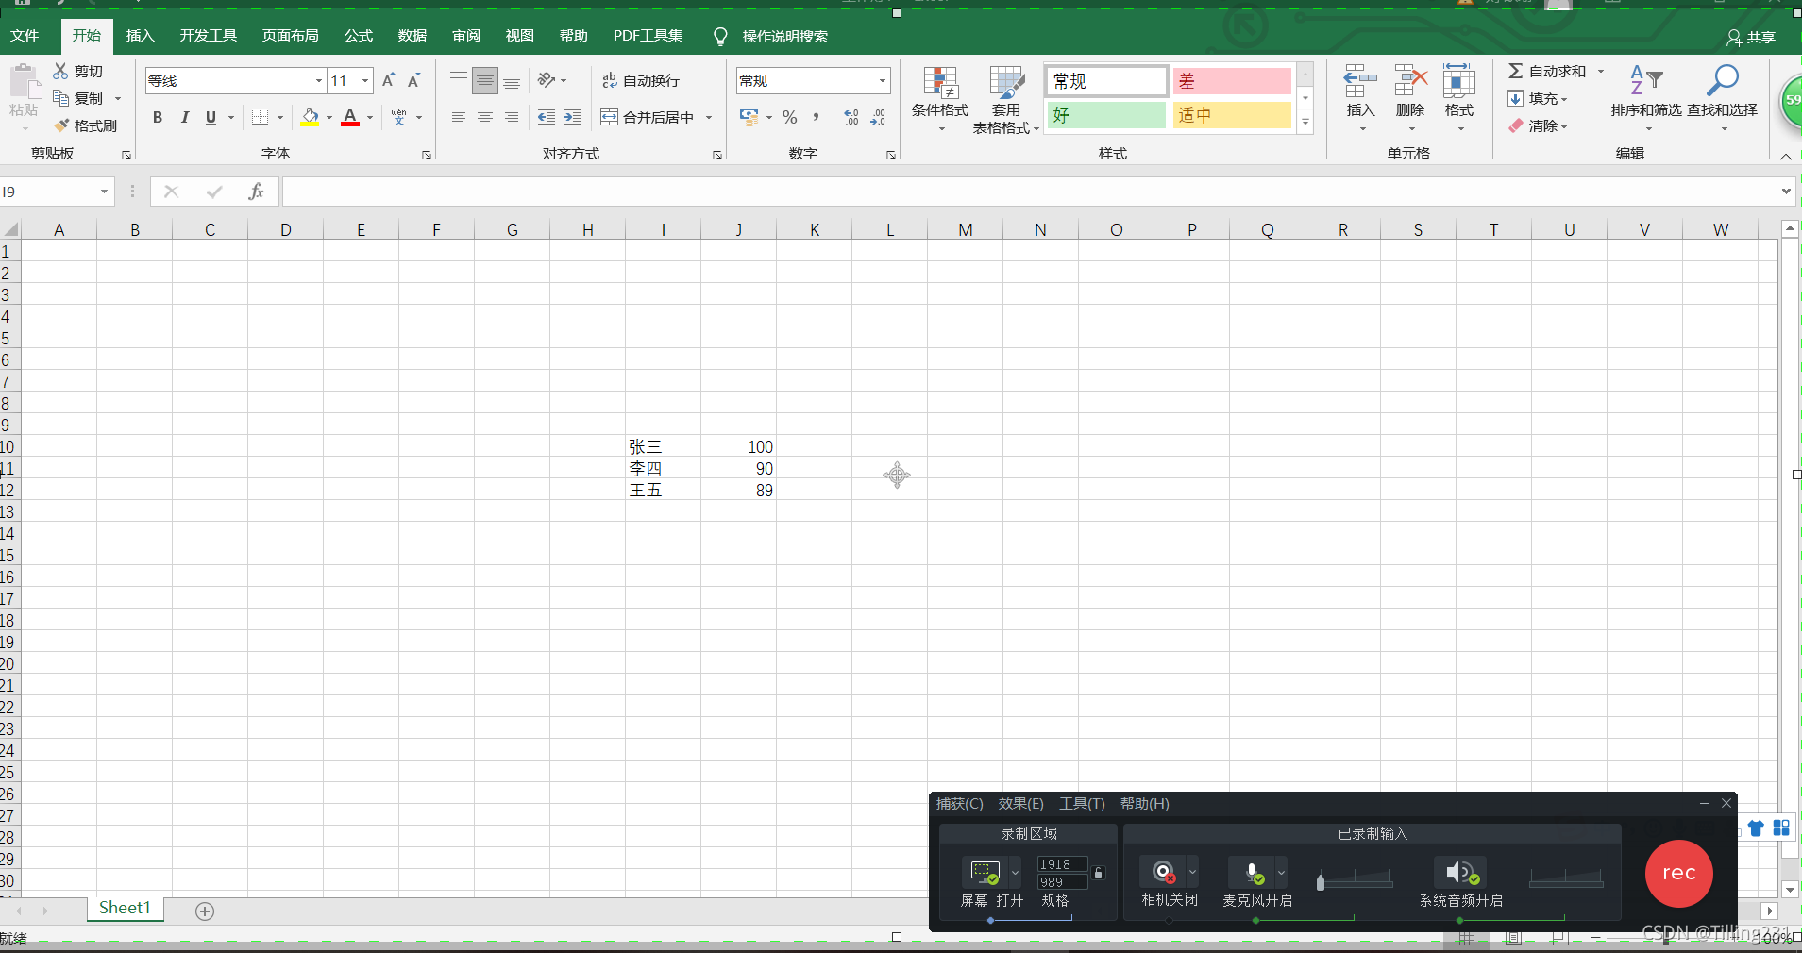Image resolution: width=1802 pixels, height=953 pixels.
Task: Open Find and Select (查找和选择)
Action: point(1723,97)
